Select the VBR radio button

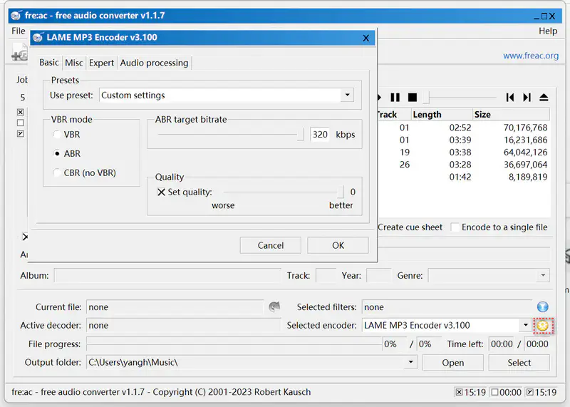[x=57, y=135]
